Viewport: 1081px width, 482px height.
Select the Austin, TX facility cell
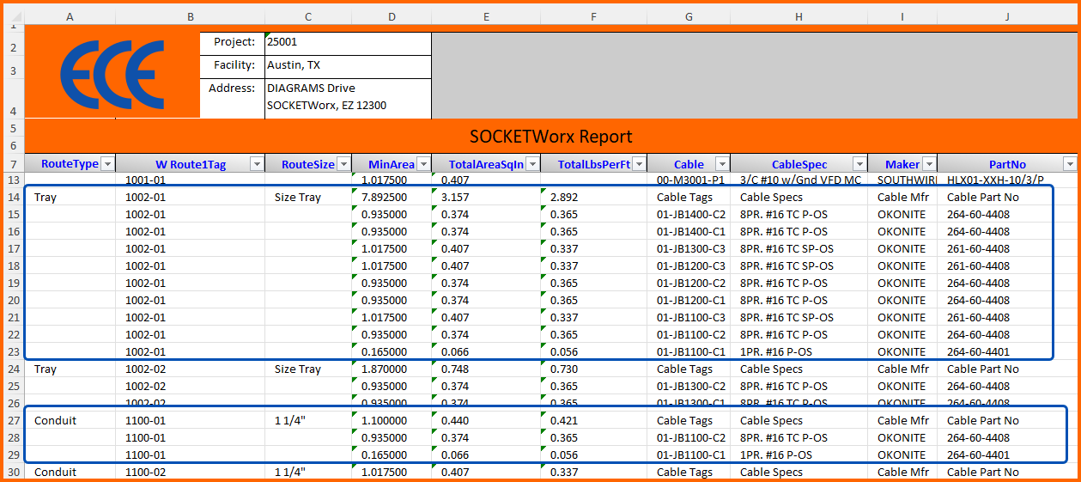click(x=348, y=65)
